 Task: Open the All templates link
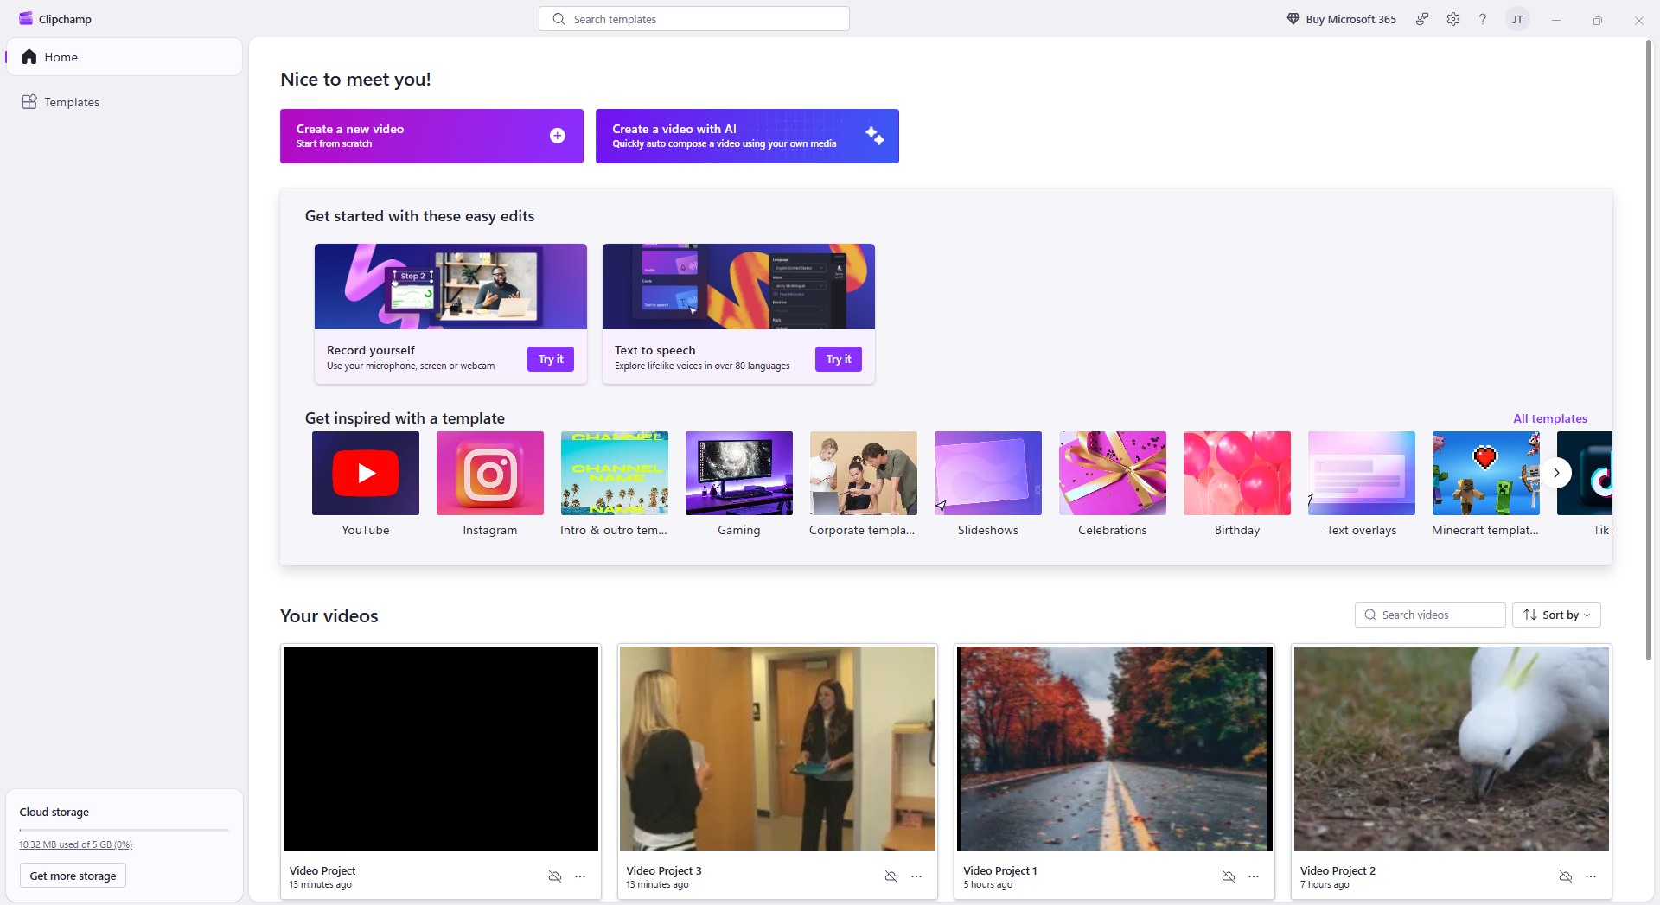tap(1549, 418)
